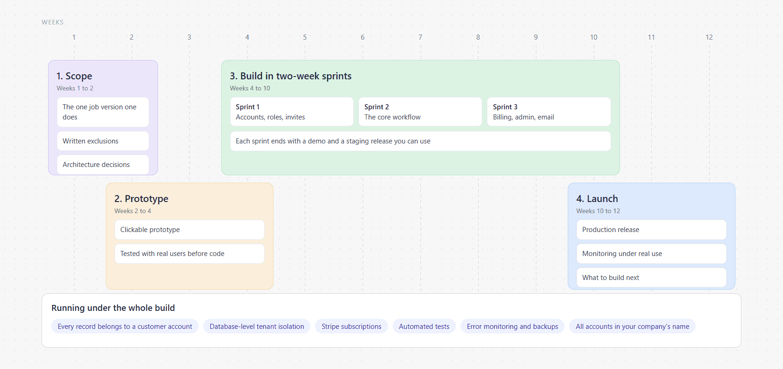Select week 5 marker on timeline
The image size is (783, 369).
305,37
